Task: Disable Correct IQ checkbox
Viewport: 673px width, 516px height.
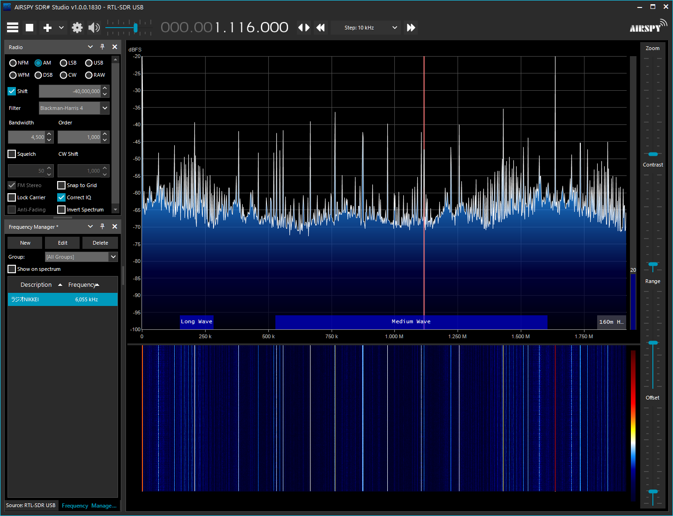Action: (61, 197)
